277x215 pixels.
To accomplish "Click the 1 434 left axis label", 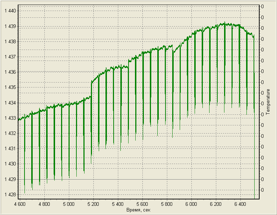I will 10,103.
